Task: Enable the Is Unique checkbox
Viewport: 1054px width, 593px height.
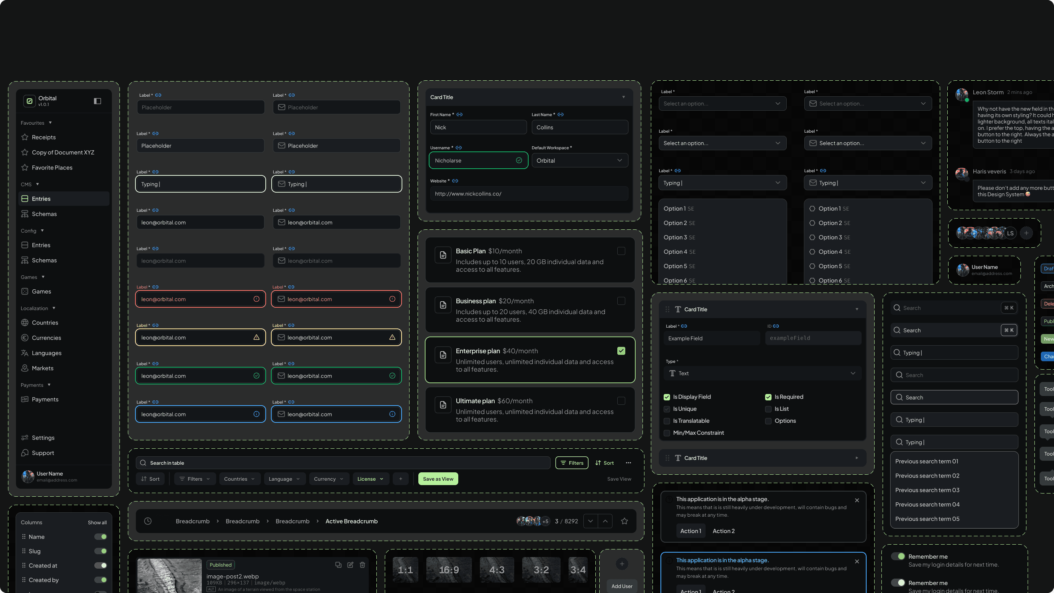Action: point(666,409)
